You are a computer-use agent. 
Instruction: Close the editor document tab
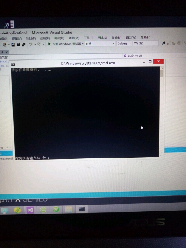6,52
